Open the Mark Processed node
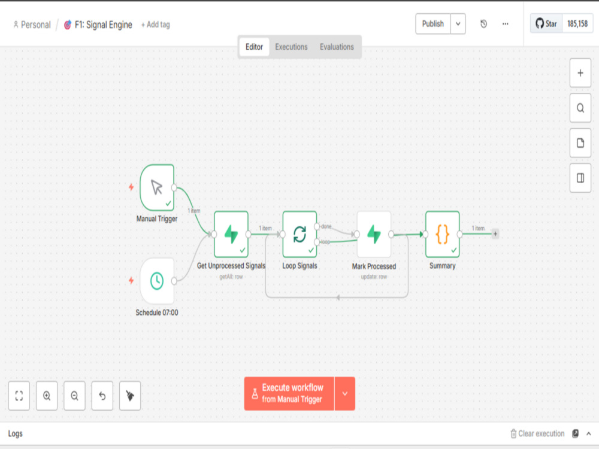 point(374,234)
